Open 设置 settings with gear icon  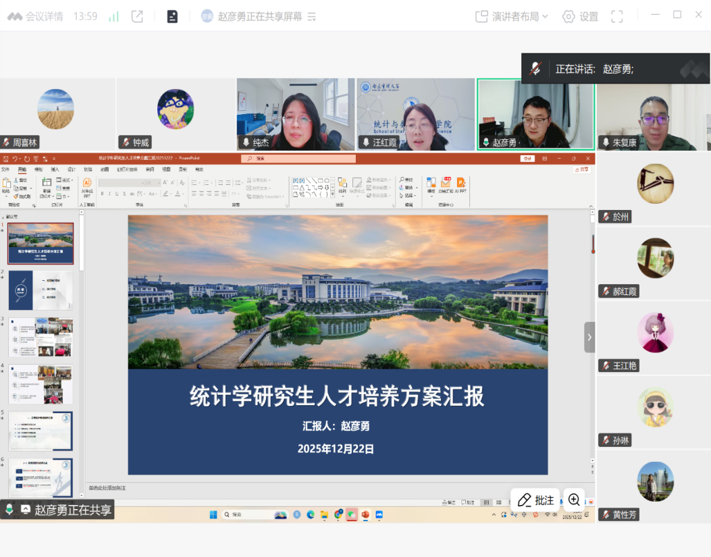580,16
